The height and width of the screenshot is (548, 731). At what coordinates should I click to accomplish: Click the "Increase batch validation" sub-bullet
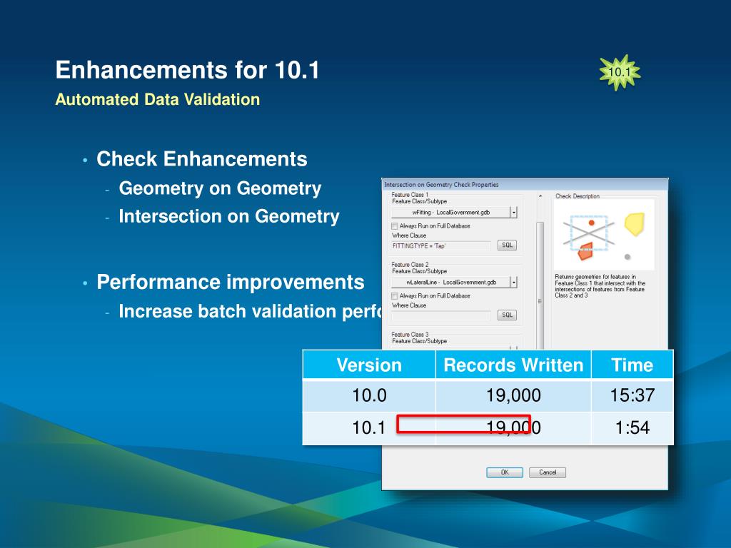[x=250, y=311]
